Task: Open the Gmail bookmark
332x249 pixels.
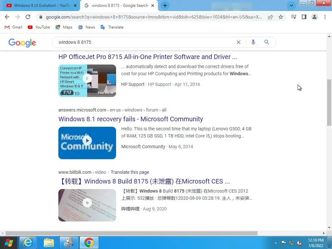Action: click(x=13, y=27)
